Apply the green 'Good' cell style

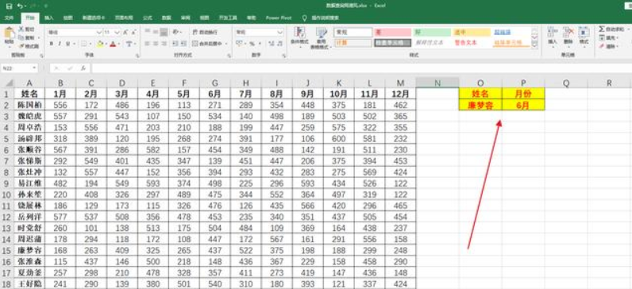[432, 33]
